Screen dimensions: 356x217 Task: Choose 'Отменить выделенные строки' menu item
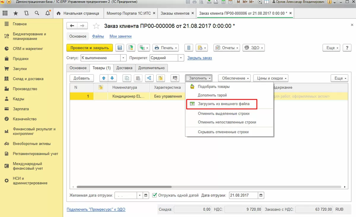[229, 114]
